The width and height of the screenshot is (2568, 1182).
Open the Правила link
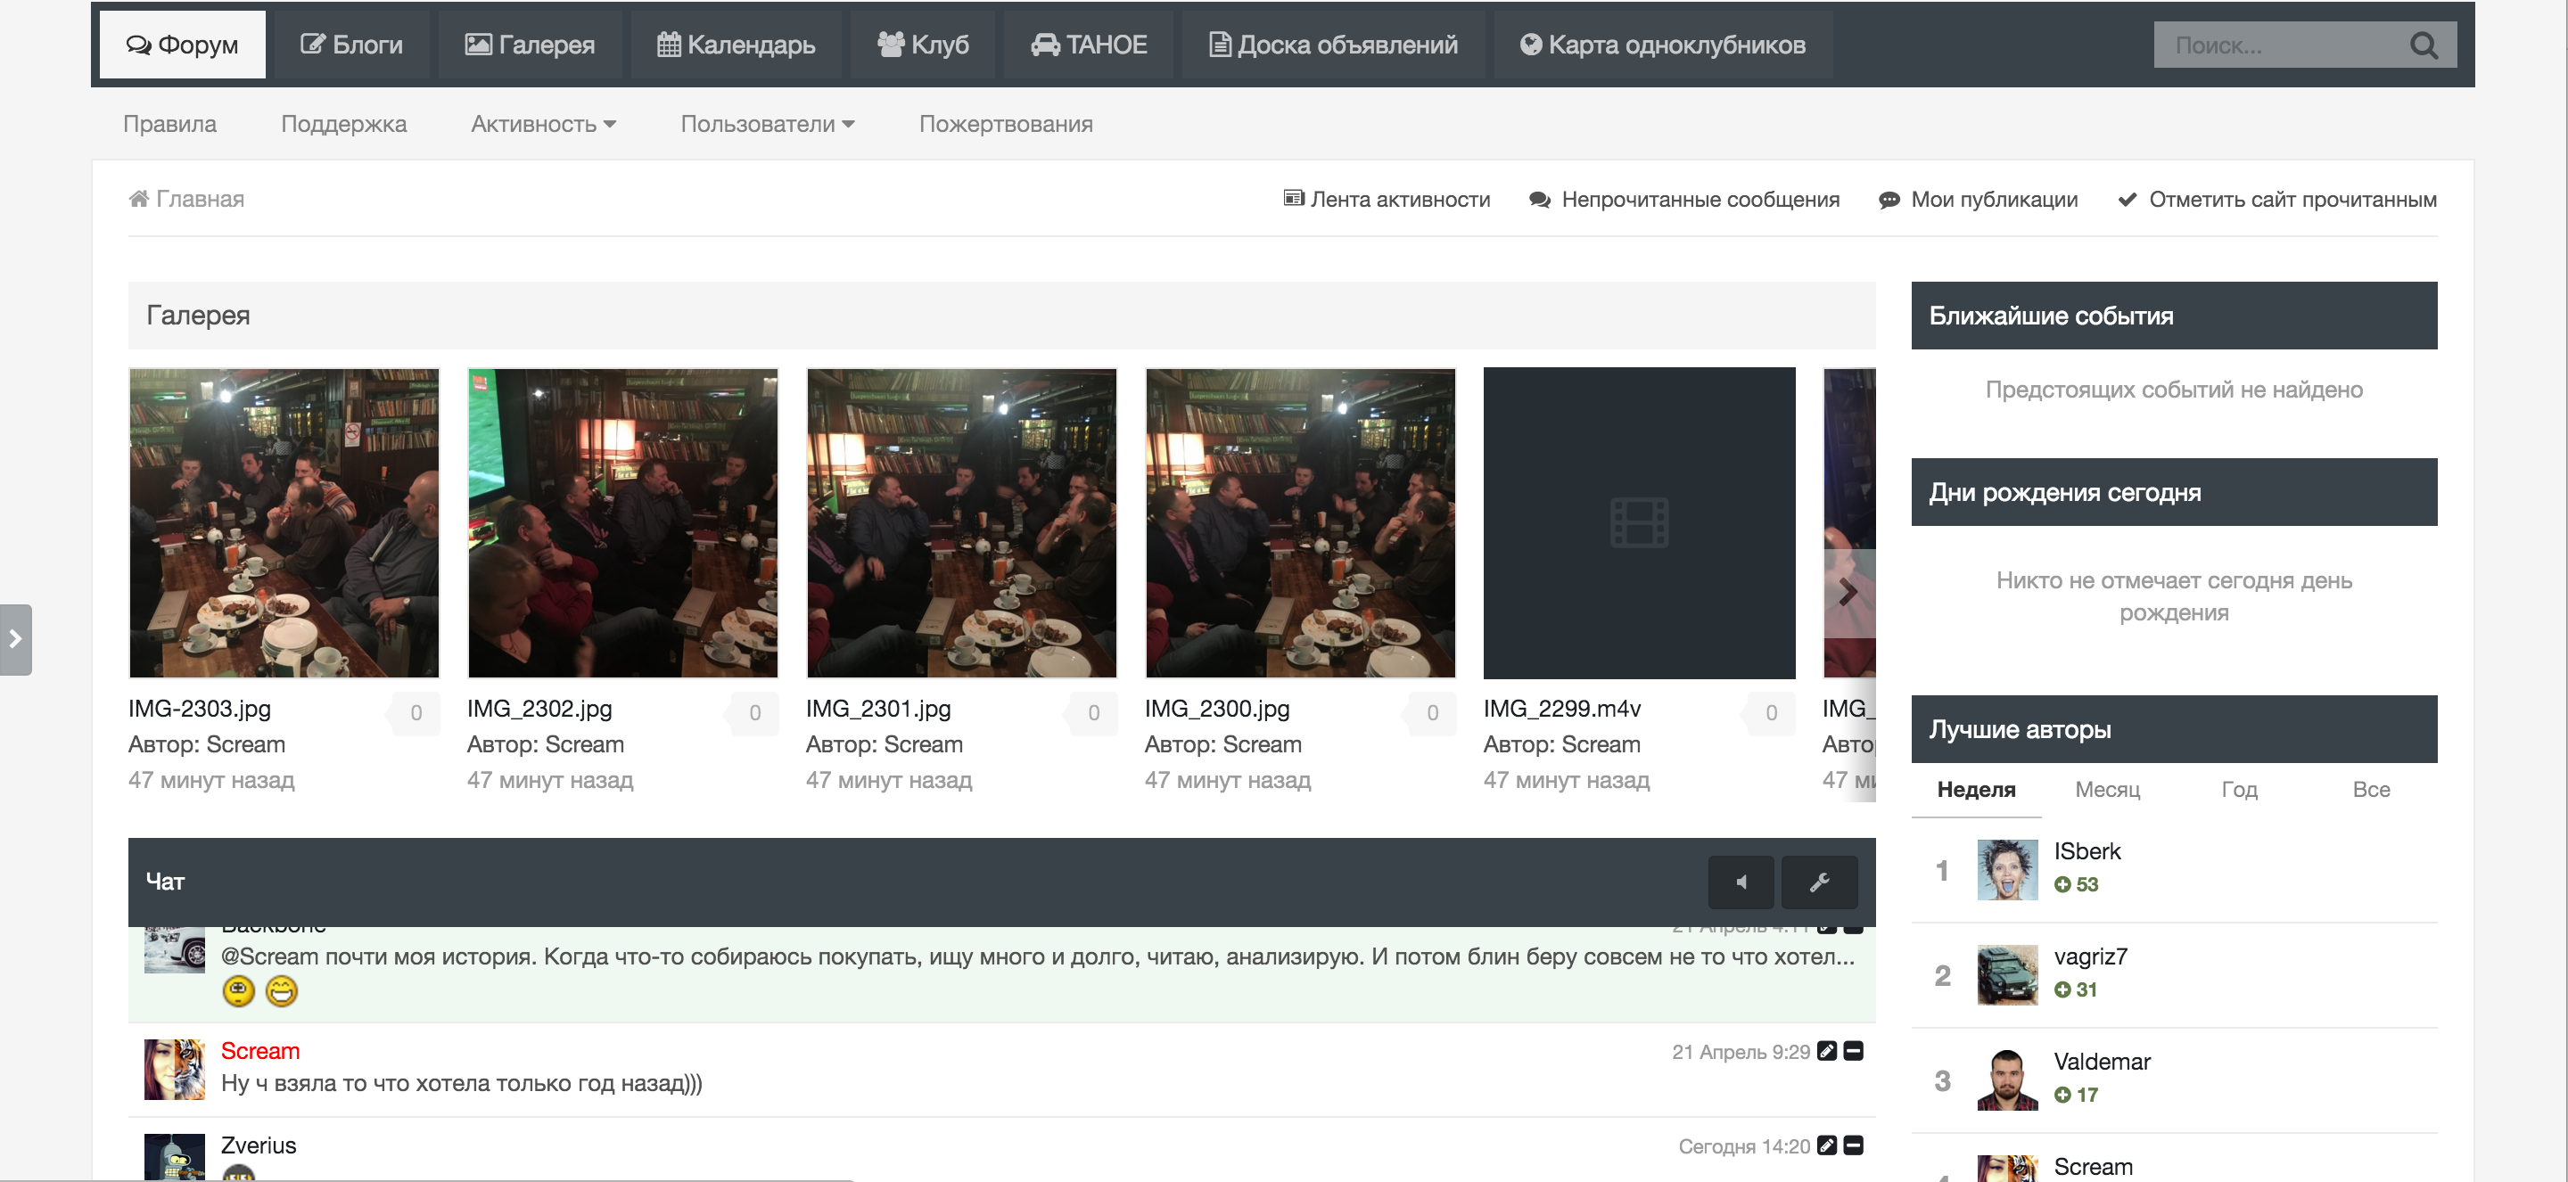pos(169,125)
